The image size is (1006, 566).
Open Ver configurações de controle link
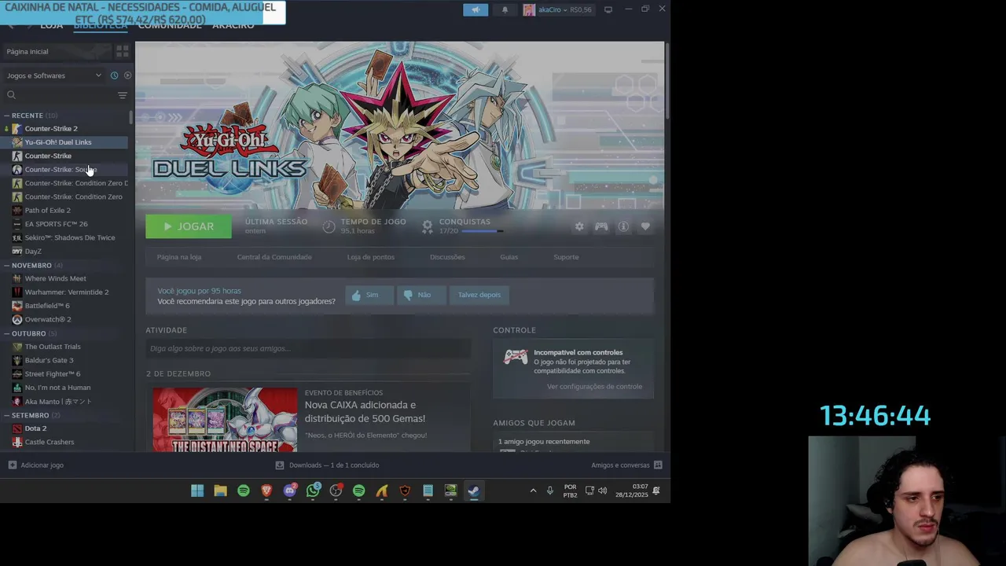[594, 387]
